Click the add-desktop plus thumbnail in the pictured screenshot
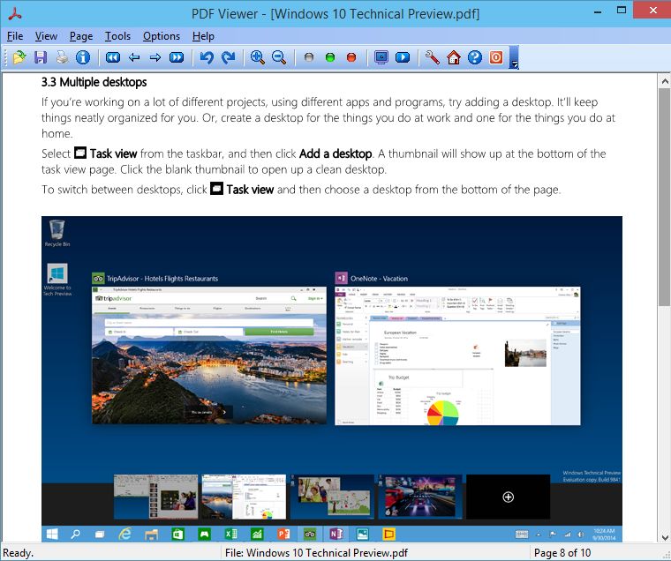The width and height of the screenshot is (671, 561). click(x=508, y=497)
